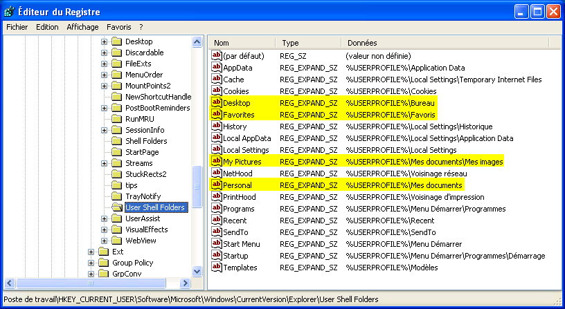Click the (par défaut) value icon
This screenshot has height=309, width=565.
pyautogui.click(x=216, y=55)
